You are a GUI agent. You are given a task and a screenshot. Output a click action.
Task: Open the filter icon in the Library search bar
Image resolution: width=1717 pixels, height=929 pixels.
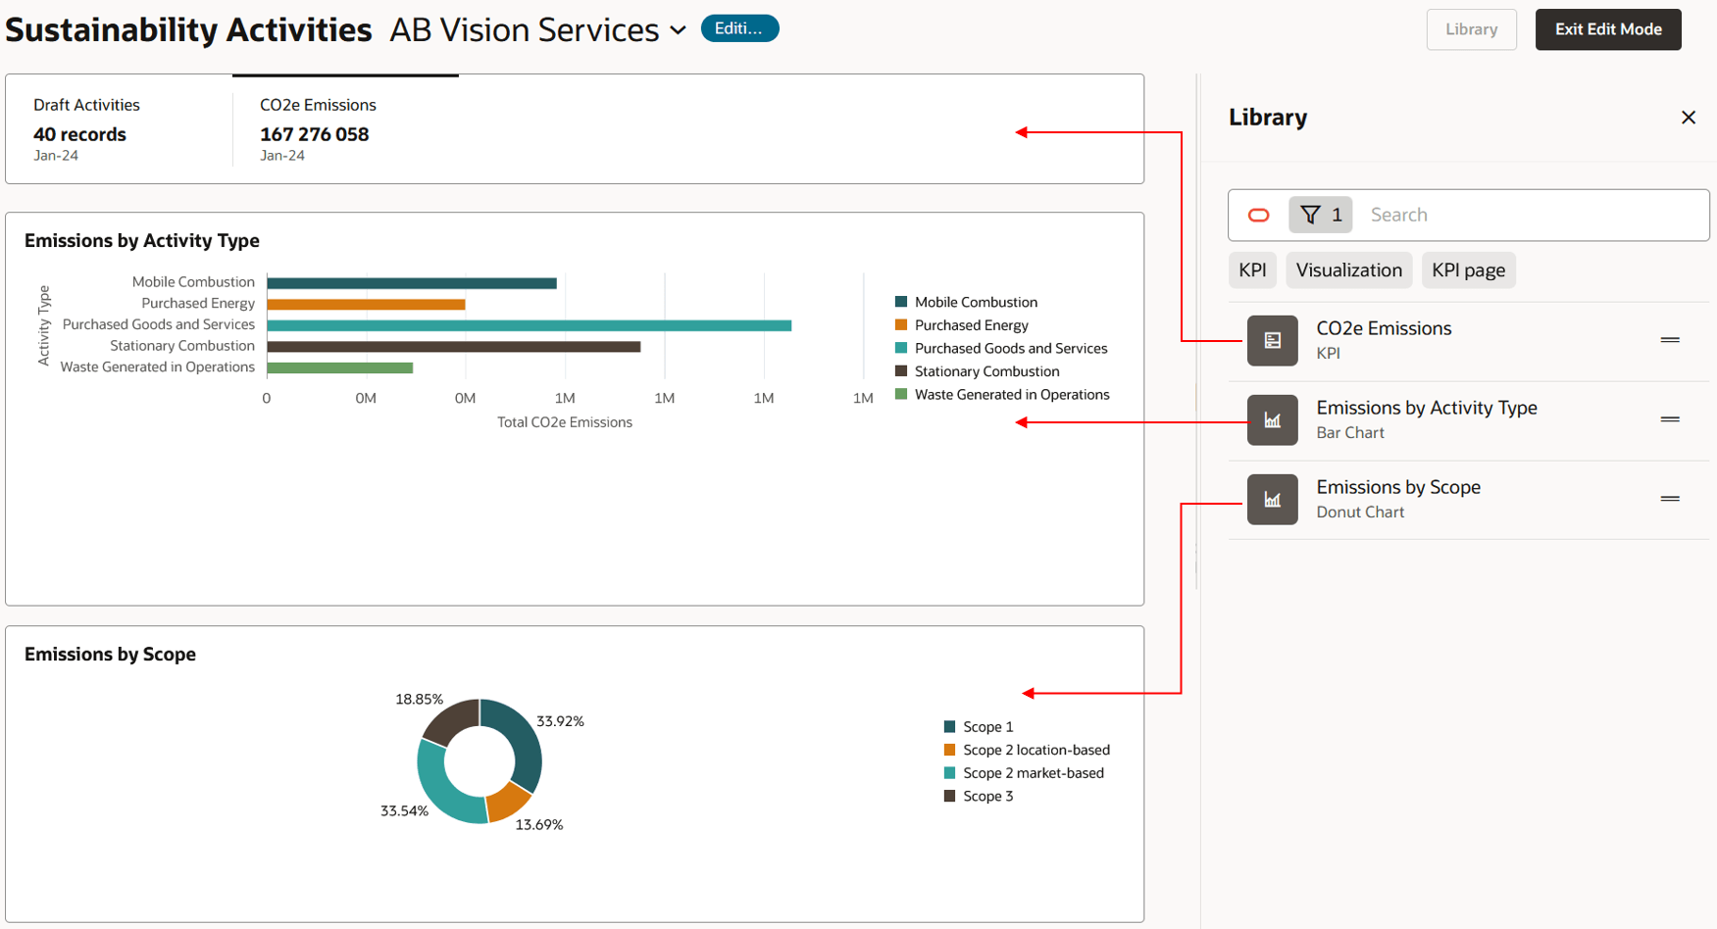click(x=1320, y=215)
